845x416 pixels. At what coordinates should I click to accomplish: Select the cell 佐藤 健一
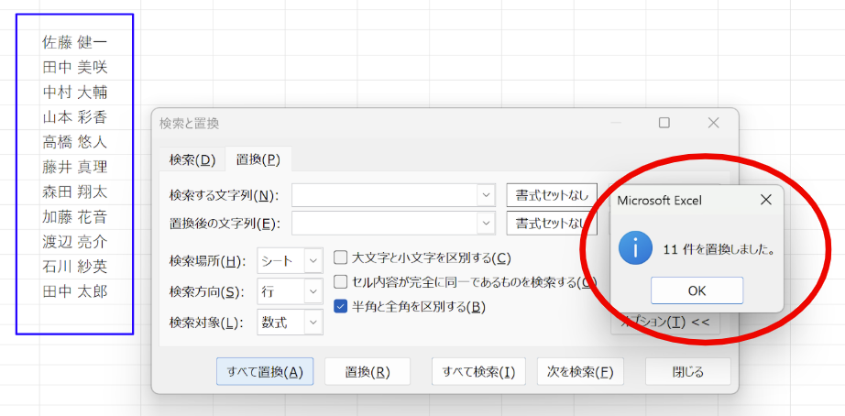[75, 42]
